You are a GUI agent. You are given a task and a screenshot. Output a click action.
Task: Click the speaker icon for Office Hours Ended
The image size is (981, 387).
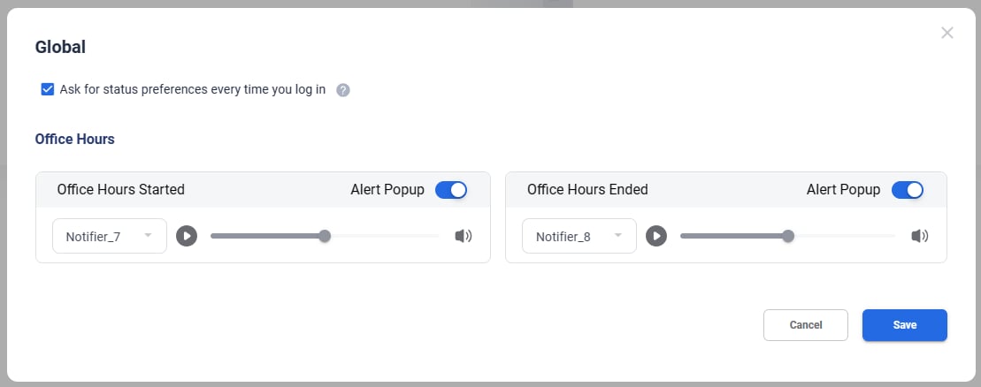point(920,236)
